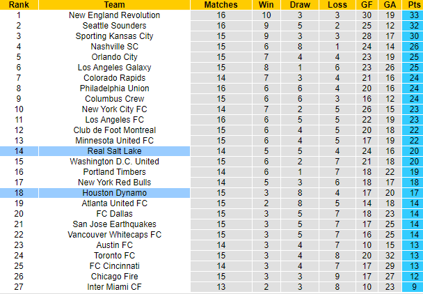
Task: Sort by the Team column header
Action: pyautogui.click(x=114, y=5)
